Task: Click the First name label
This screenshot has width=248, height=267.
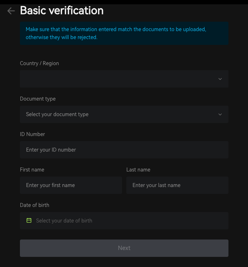Action: (x=32, y=170)
